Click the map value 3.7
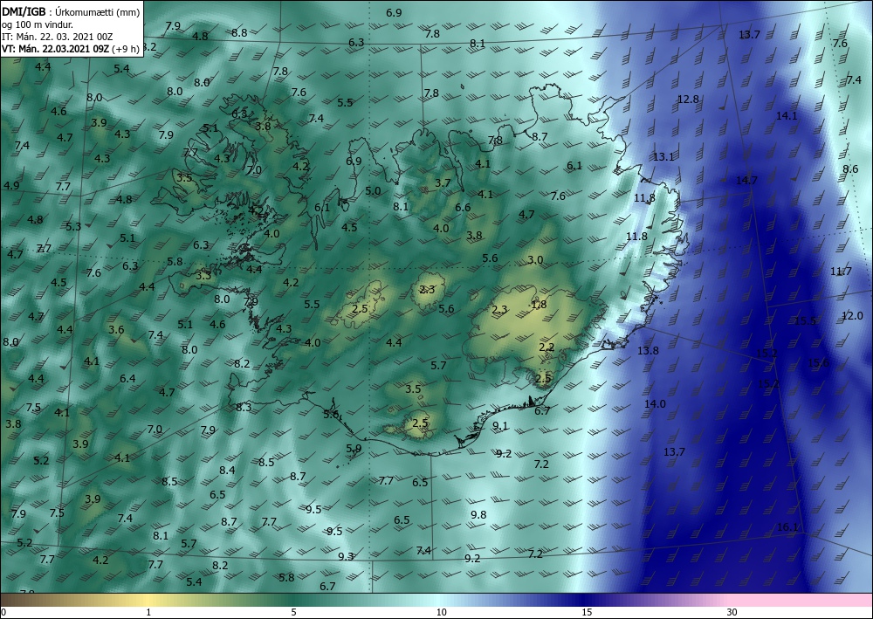The image size is (873, 619). [x=443, y=183]
